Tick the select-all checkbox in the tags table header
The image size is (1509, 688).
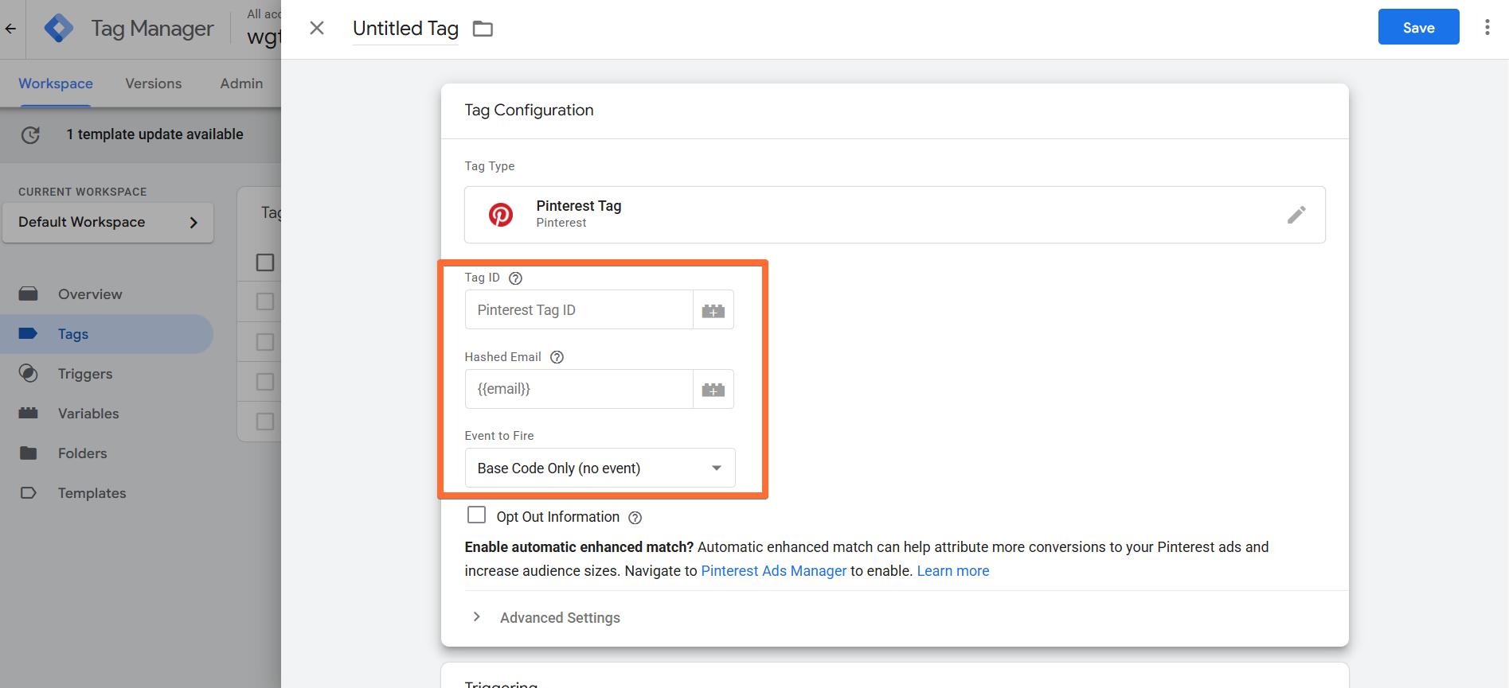265,262
